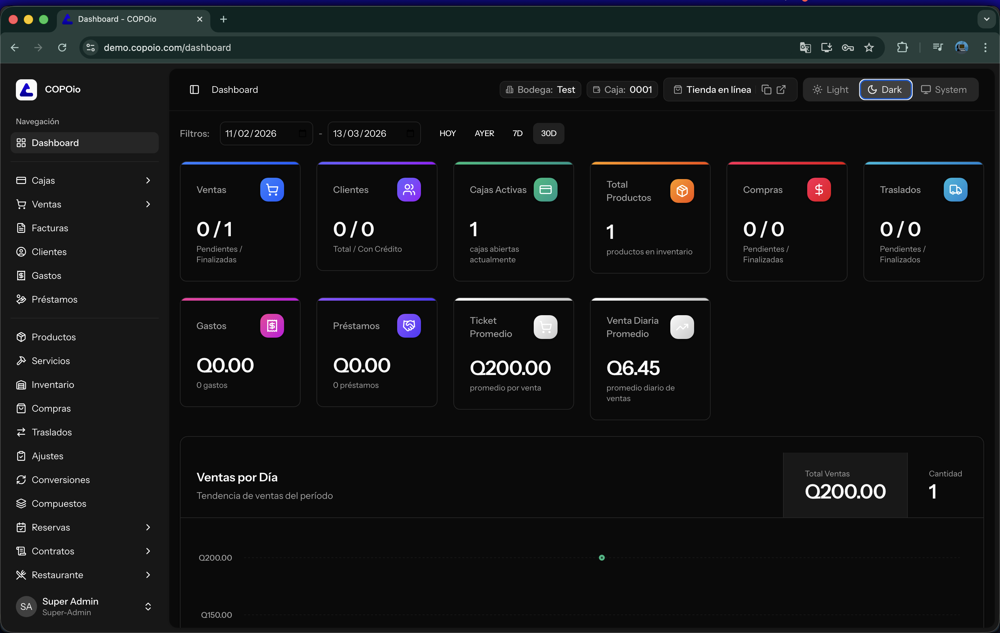Open Inventario from the navigation sidebar
Screen dimensions: 1000x633
(x=53, y=385)
